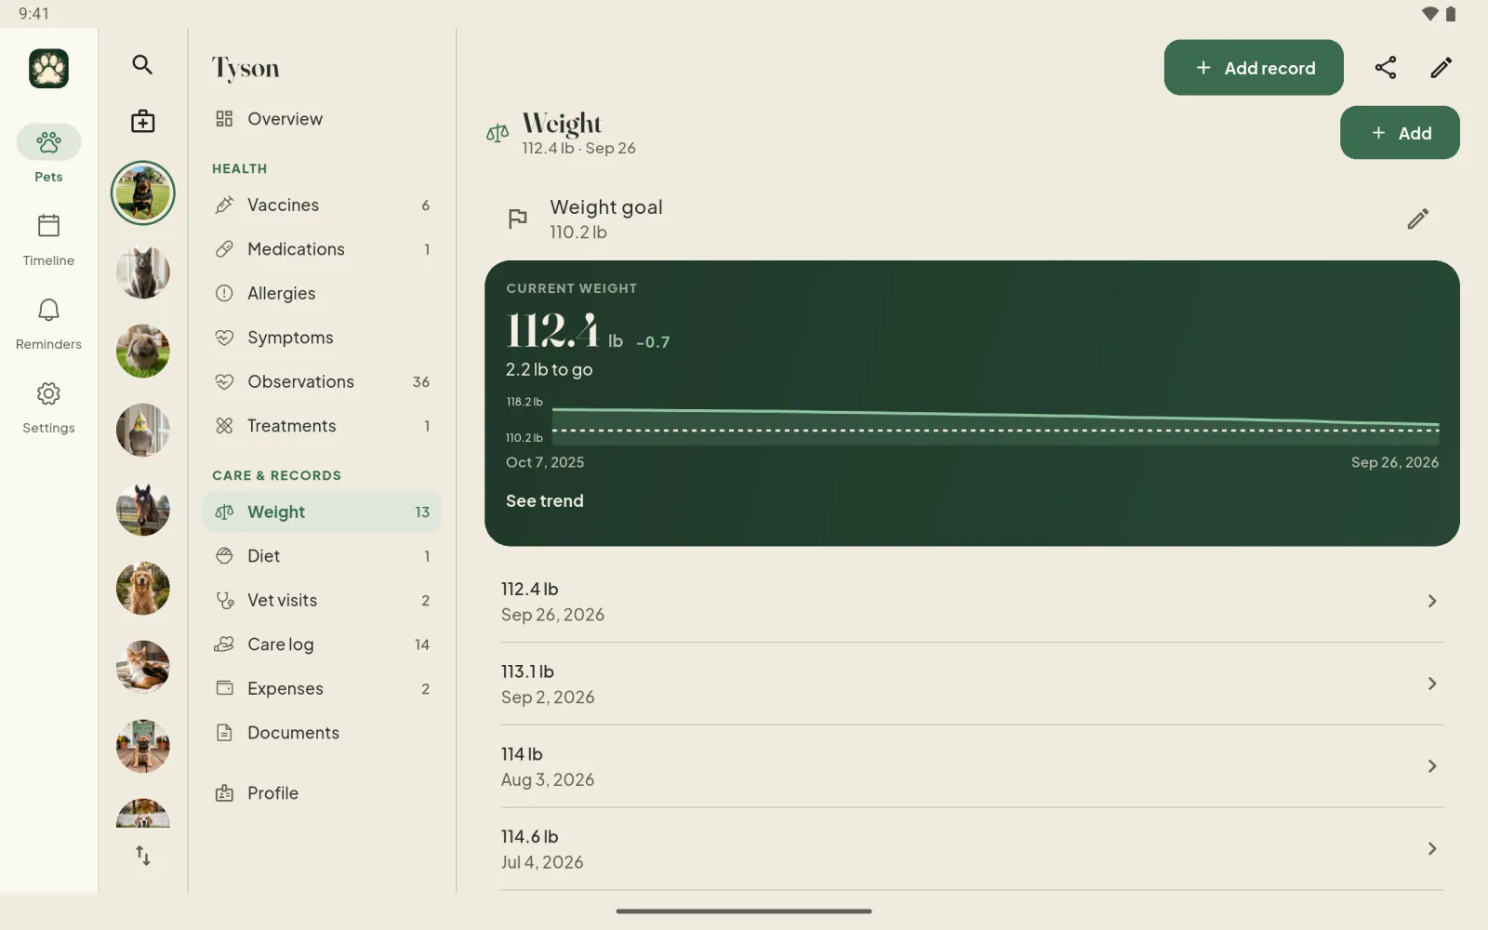1488x930 pixels.
Task: Click the See trend link
Action: (545, 500)
